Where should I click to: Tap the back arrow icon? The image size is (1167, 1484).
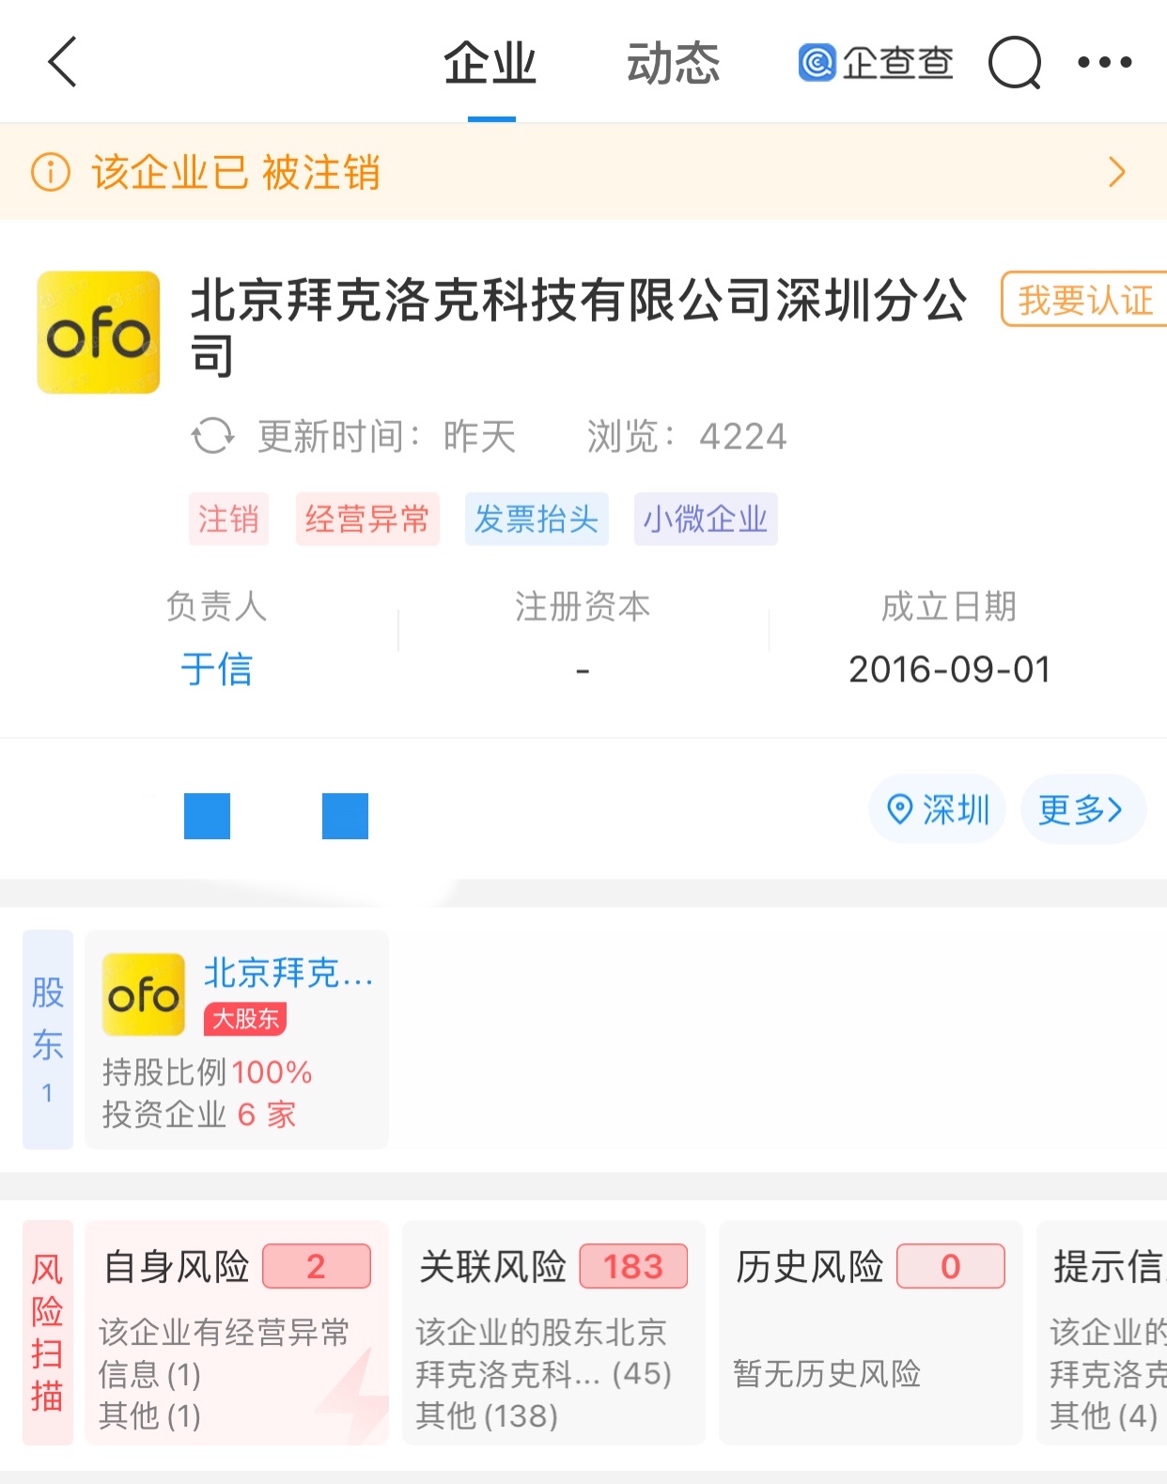62,63
